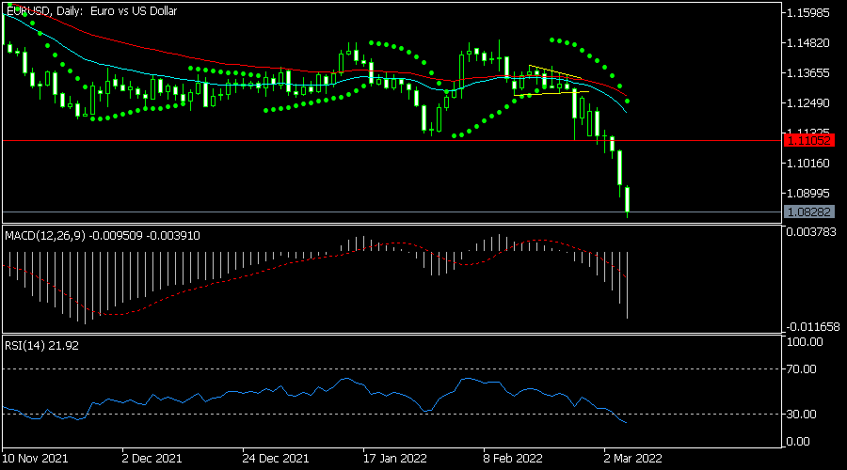The image size is (847, 470).
Task: Click the gray 1.08282 current price label
Action: 808,212
